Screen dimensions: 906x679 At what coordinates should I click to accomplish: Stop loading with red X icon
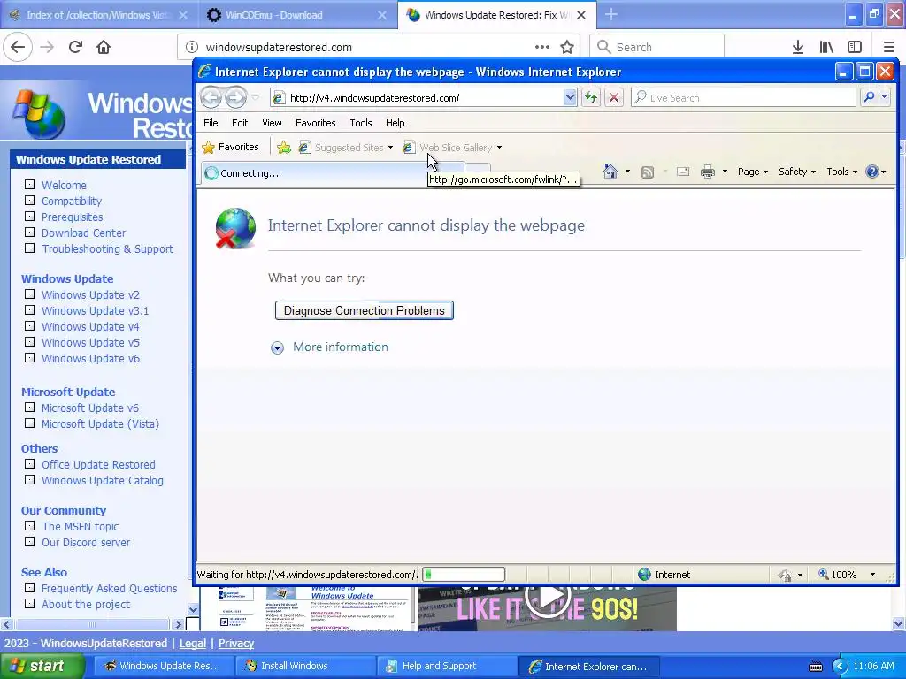pos(614,97)
